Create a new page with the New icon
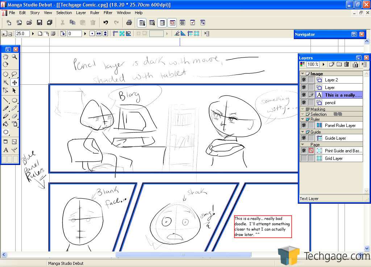This screenshot has height=267, width=371. [x=9, y=22]
